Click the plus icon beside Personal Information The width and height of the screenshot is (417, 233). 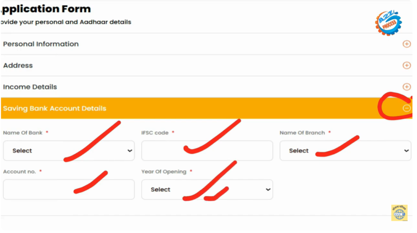point(406,44)
